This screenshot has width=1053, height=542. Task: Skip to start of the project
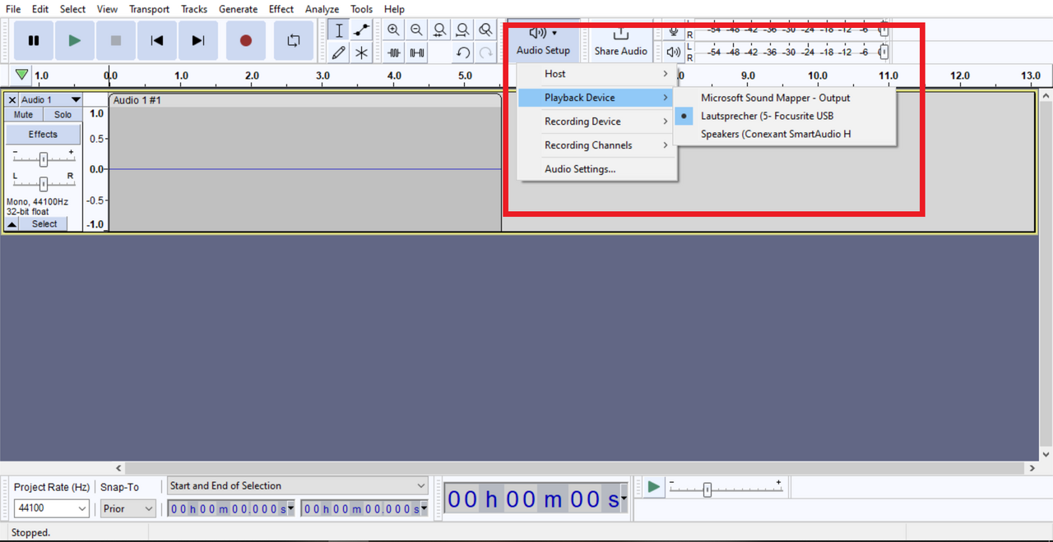pyautogui.click(x=157, y=40)
